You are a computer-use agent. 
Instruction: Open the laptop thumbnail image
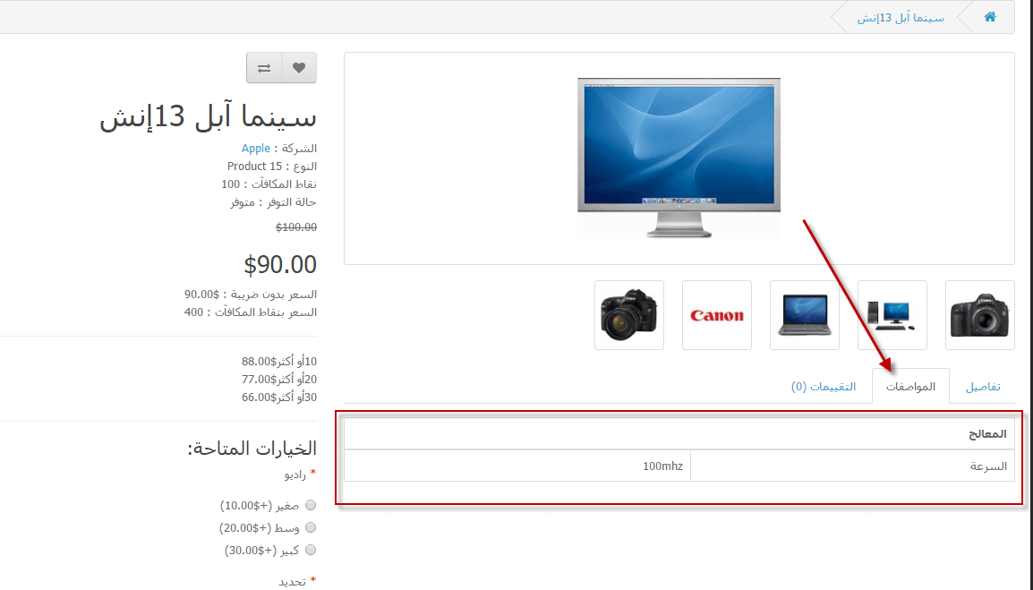pos(805,315)
